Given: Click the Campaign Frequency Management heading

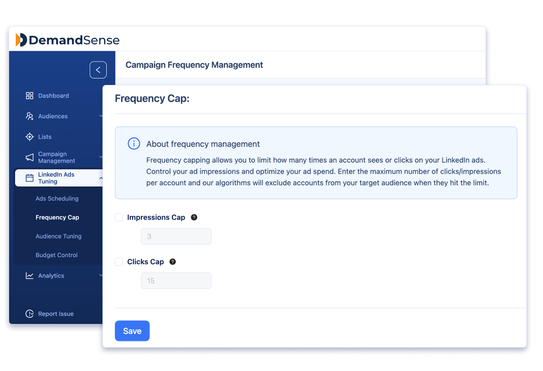Looking at the screenshot, I should pos(194,65).
